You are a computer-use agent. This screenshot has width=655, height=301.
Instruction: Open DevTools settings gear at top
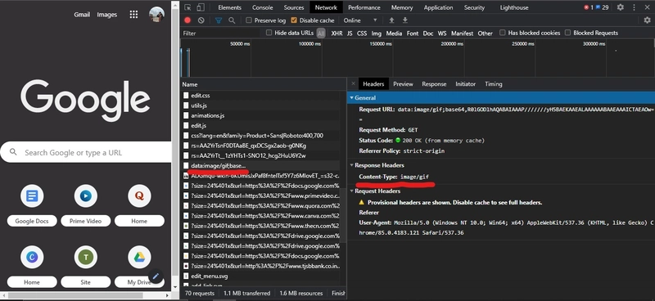click(621, 7)
